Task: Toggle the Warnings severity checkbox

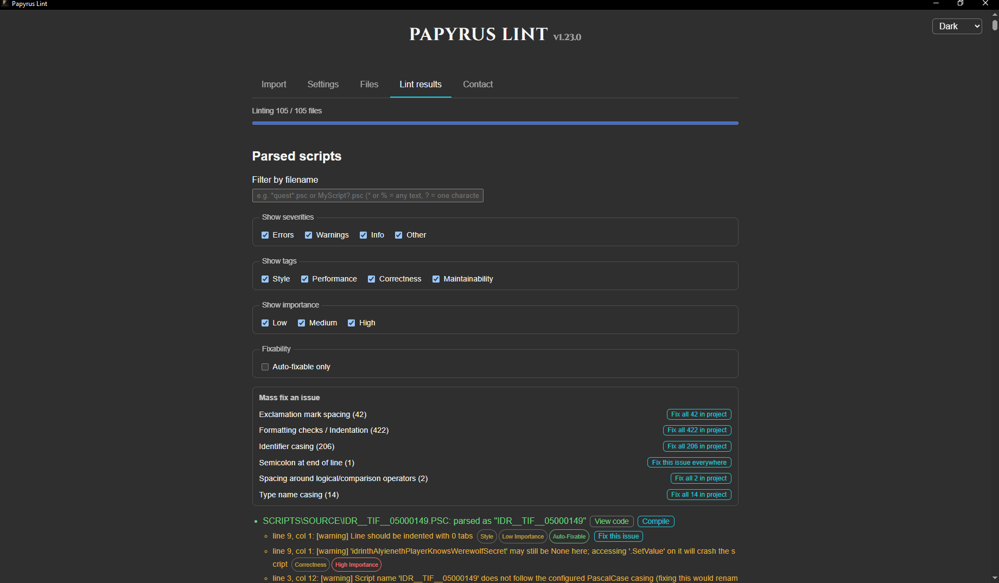Action: click(x=308, y=235)
